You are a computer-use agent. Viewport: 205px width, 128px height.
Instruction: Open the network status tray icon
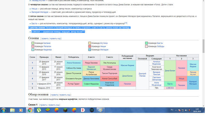[x=183, y=110]
